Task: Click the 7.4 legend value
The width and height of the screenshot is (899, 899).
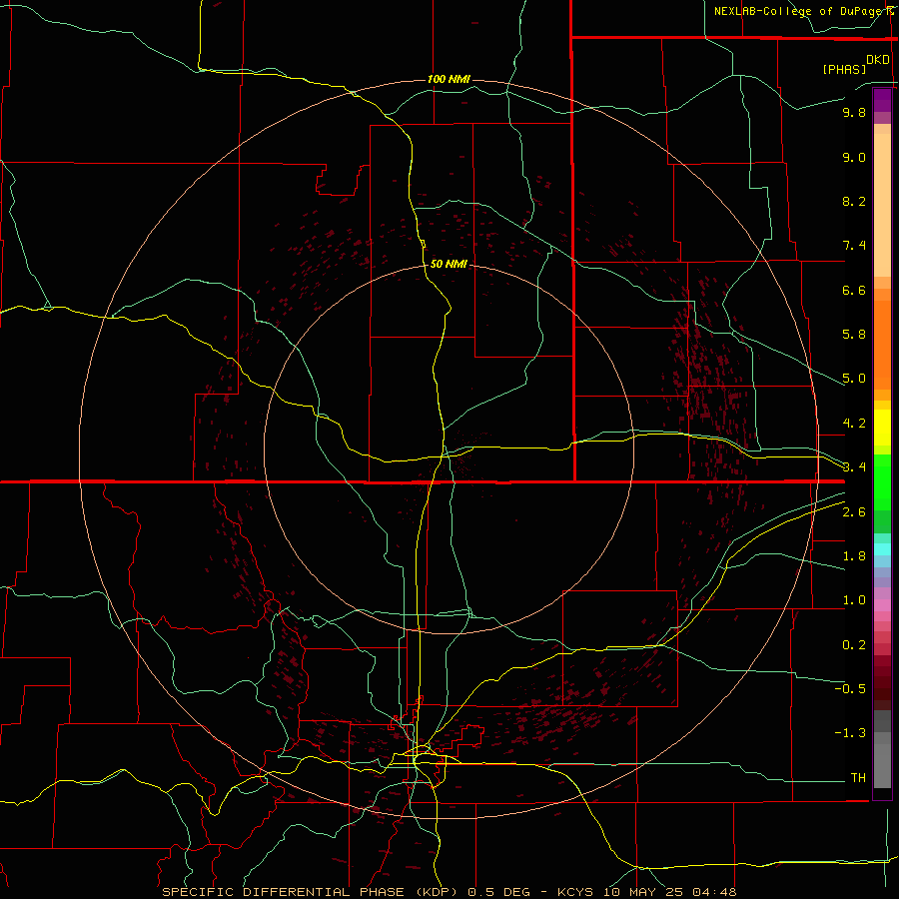Action: 854,246
